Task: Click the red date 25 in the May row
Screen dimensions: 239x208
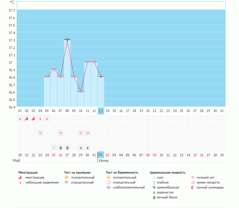Action: coord(54,155)
